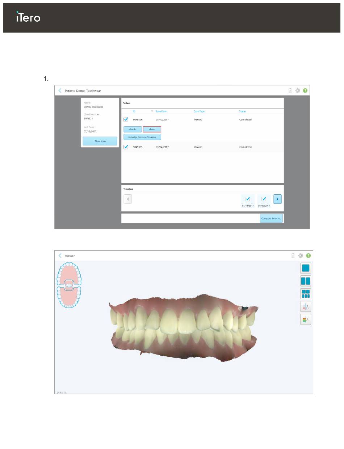The image size is (344, 449).
Task: Sort orders by ID column header
Action: (x=134, y=111)
